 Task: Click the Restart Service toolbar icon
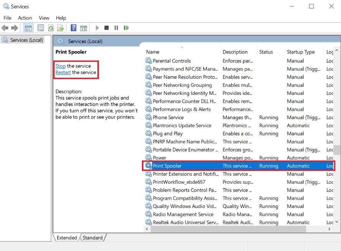coord(126,28)
